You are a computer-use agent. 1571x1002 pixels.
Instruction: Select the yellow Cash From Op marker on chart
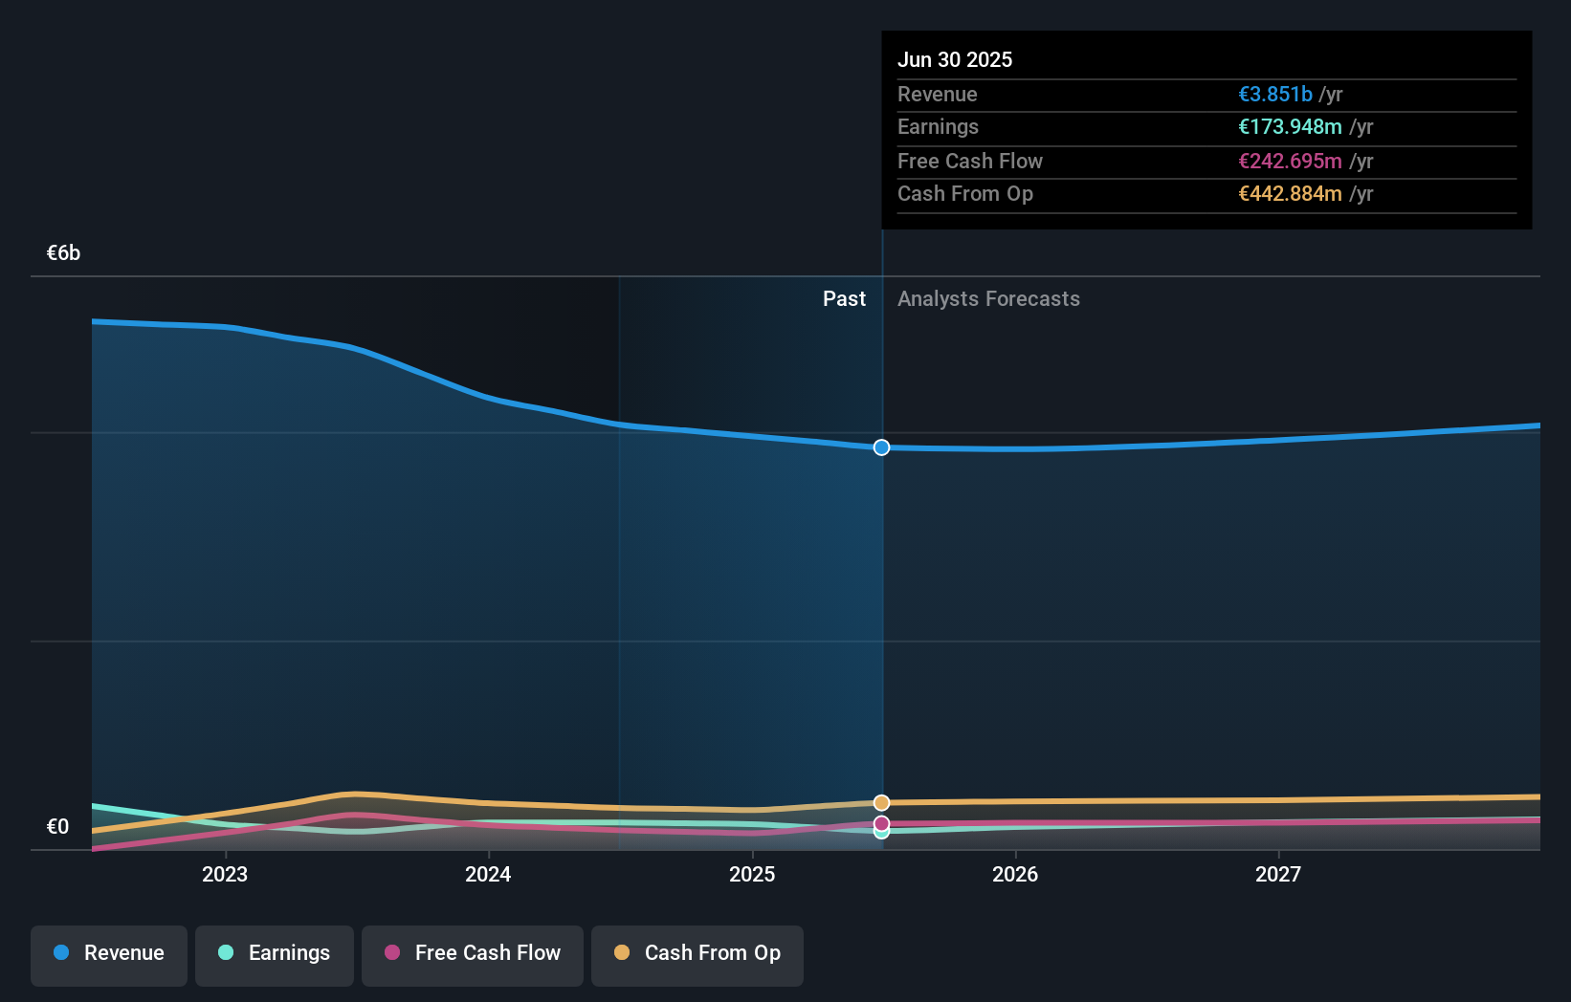click(881, 802)
